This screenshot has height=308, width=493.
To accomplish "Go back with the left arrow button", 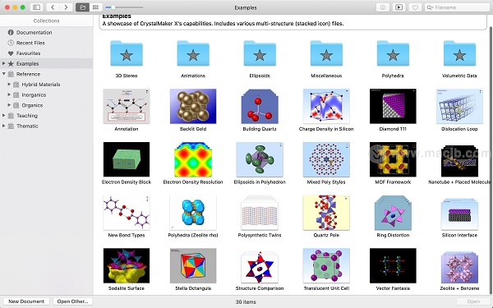I will point(53,7).
